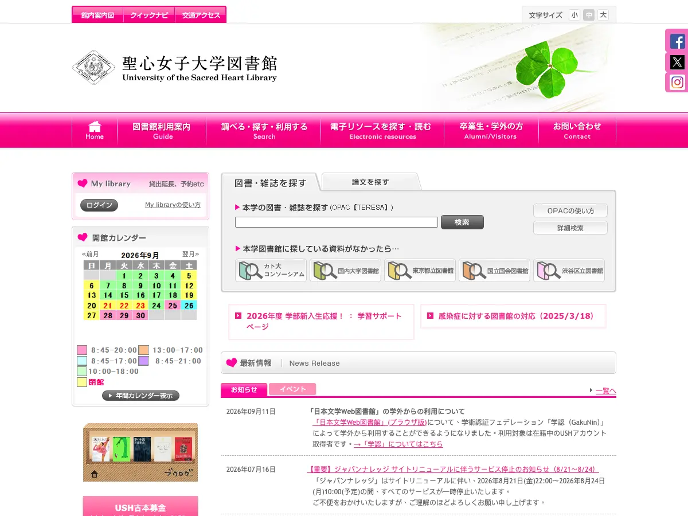Open 一覧へ news list link
This screenshot has width=688, height=516.
605,390
